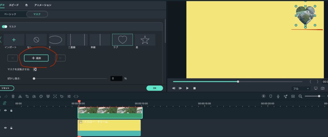
Task: Select the crop tool in timeline toolbar
Action: (27, 96)
